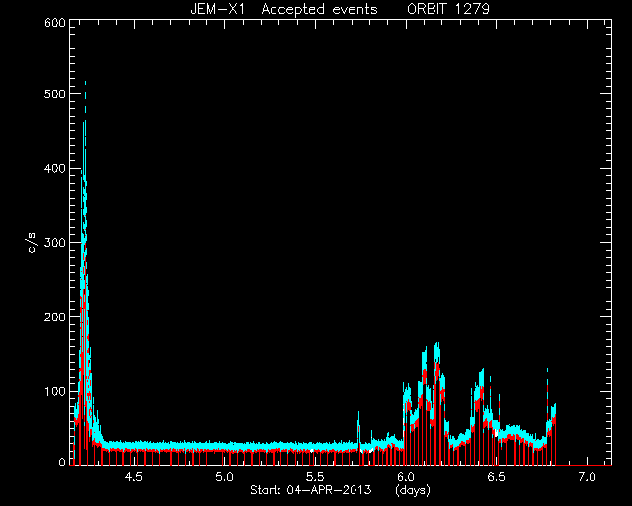Click the 5.0 x-axis tick label

coord(224,477)
